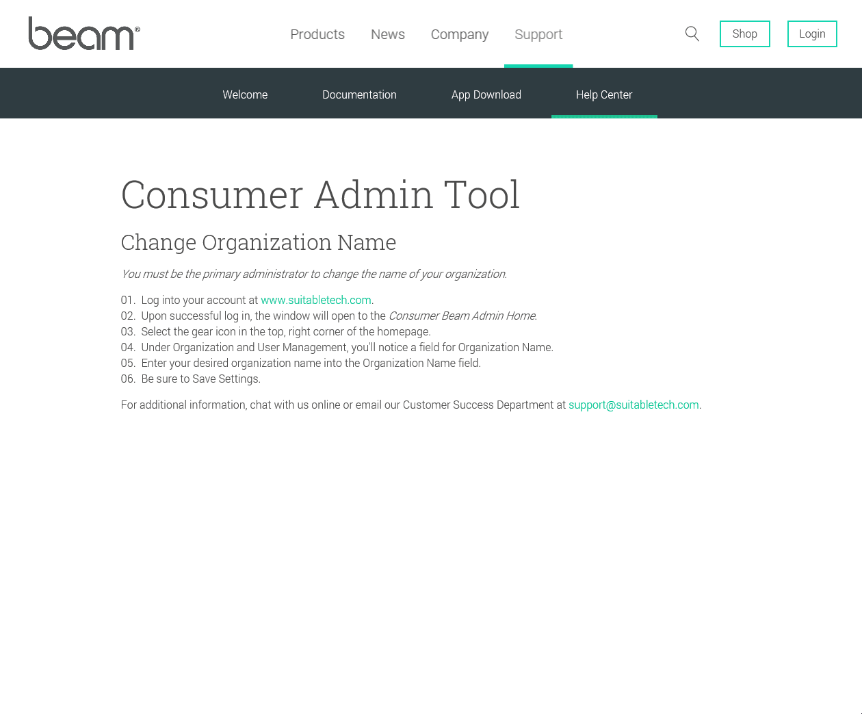Click the Consumer Admin Tool heading

[x=320, y=194]
